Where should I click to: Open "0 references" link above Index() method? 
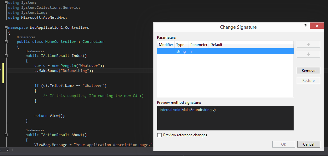(x=35, y=51)
